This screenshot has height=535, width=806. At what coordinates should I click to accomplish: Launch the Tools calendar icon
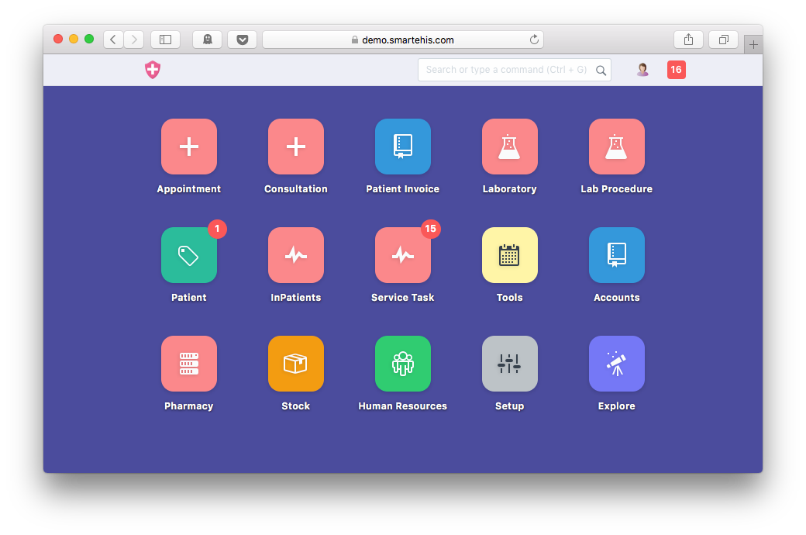click(x=509, y=255)
